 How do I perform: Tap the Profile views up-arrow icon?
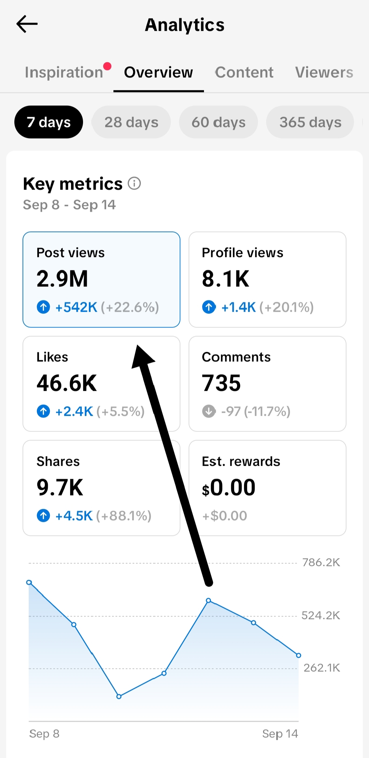coord(209,307)
